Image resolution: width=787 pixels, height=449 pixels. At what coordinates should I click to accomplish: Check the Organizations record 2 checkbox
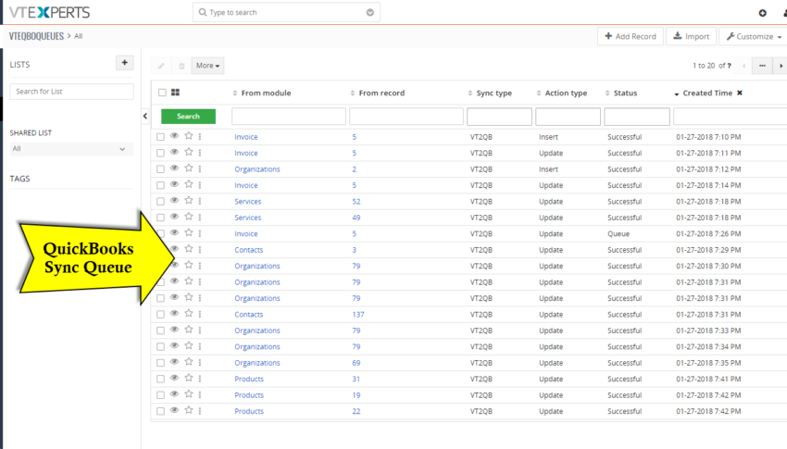point(160,169)
